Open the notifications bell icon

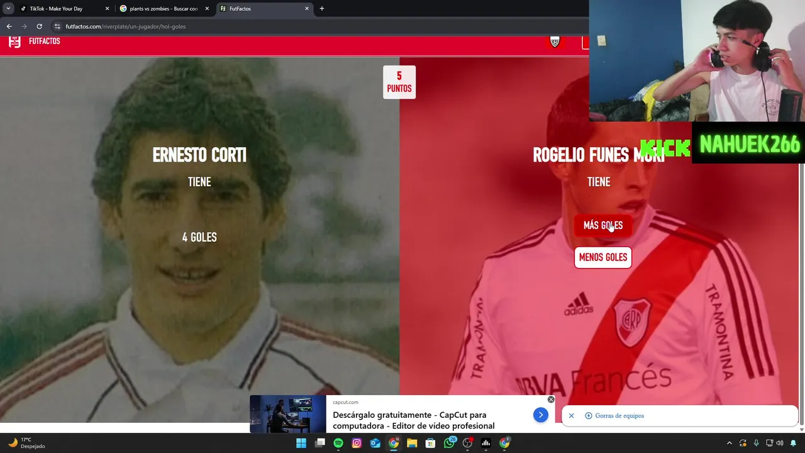(x=793, y=443)
